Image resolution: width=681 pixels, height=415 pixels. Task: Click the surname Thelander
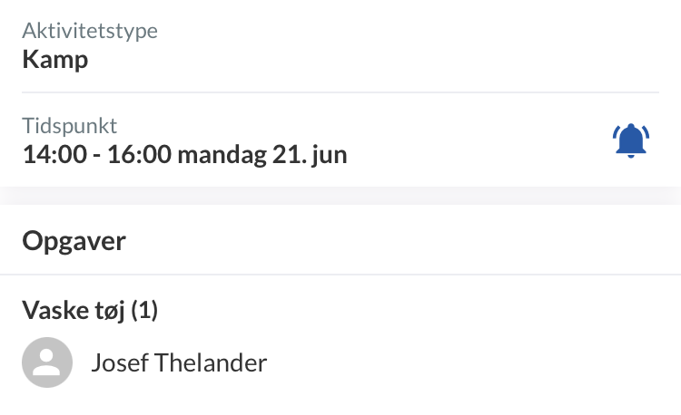212,363
